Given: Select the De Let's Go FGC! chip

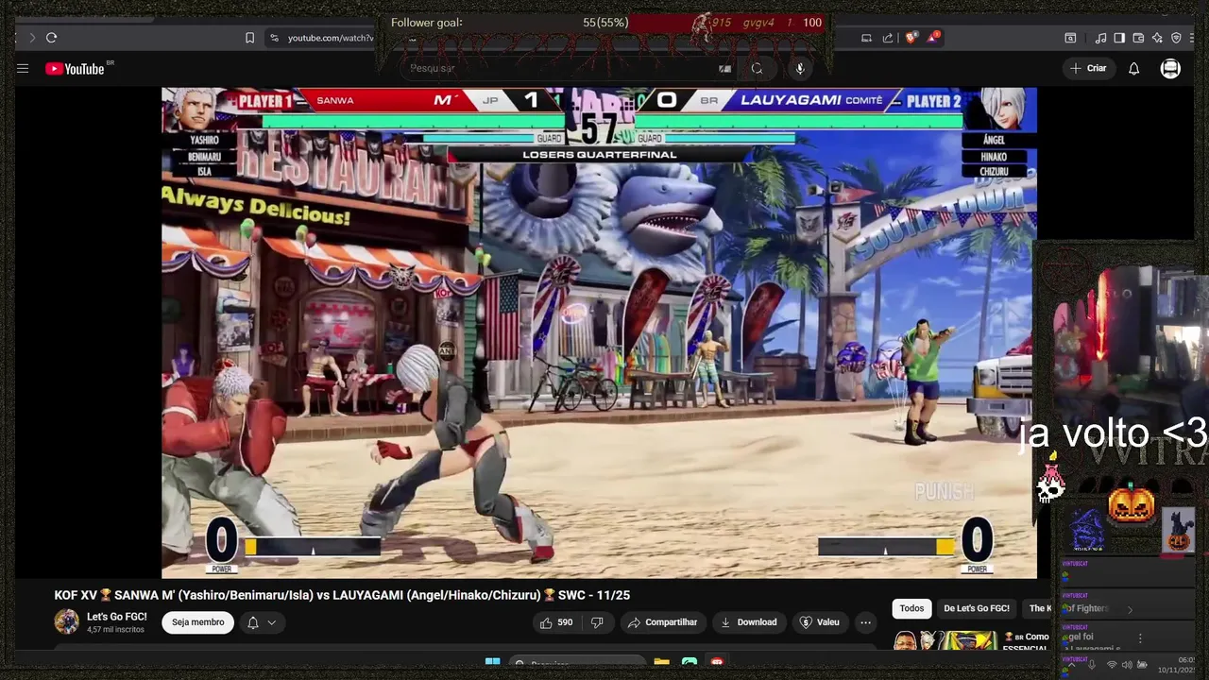Looking at the screenshot, I should coord(977,608).
